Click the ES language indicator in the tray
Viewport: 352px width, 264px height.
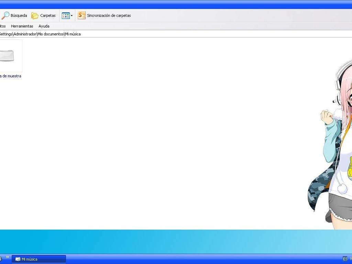coord(345,259)
